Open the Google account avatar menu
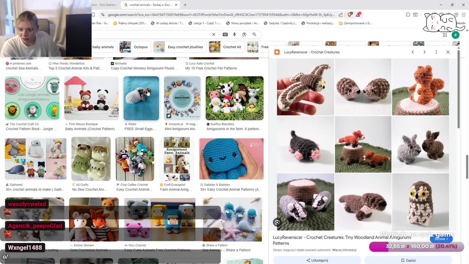 pyautogui.click(x=455, y=35)
